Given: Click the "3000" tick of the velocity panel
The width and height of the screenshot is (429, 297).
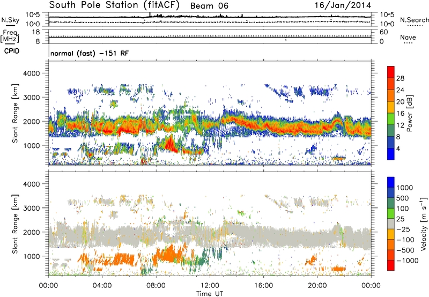Looking at the screenshot, I should (31, 208).
